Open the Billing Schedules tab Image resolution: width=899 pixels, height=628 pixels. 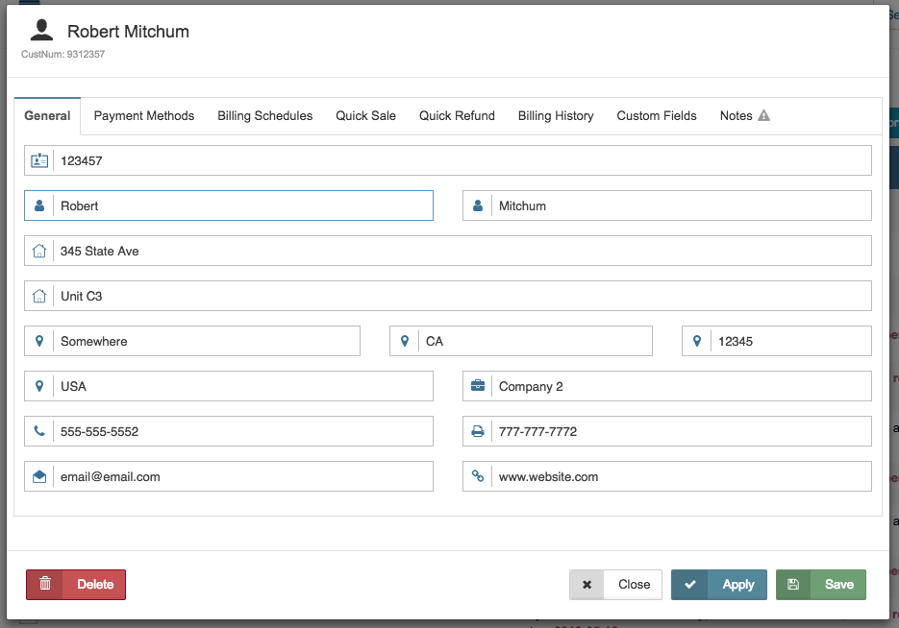tap(264, 115)
